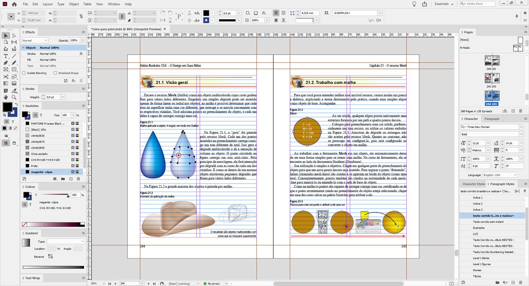The width and height of the screenshot is (529, 286).
Task: Open EXEMPLOS+ object style dropdown
Action: pyautogui.click(x=380, y=13)
